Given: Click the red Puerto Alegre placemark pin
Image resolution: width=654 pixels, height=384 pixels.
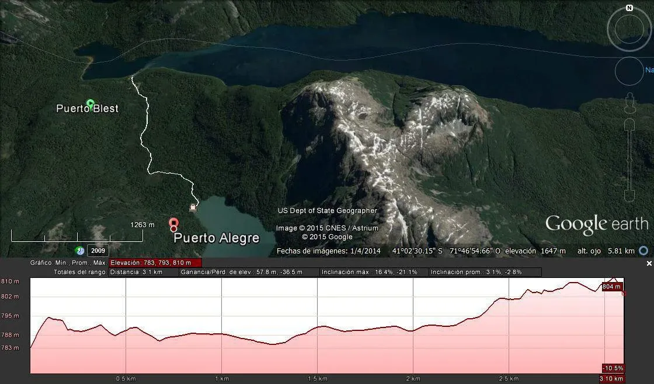Looking at the screenshot, I should pyautogui.click(x=173, y=224).
